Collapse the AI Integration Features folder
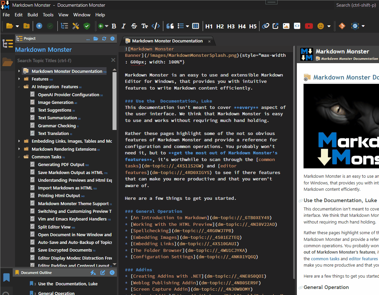Viewport: 379px width, 295px height. tap(19, 87)
